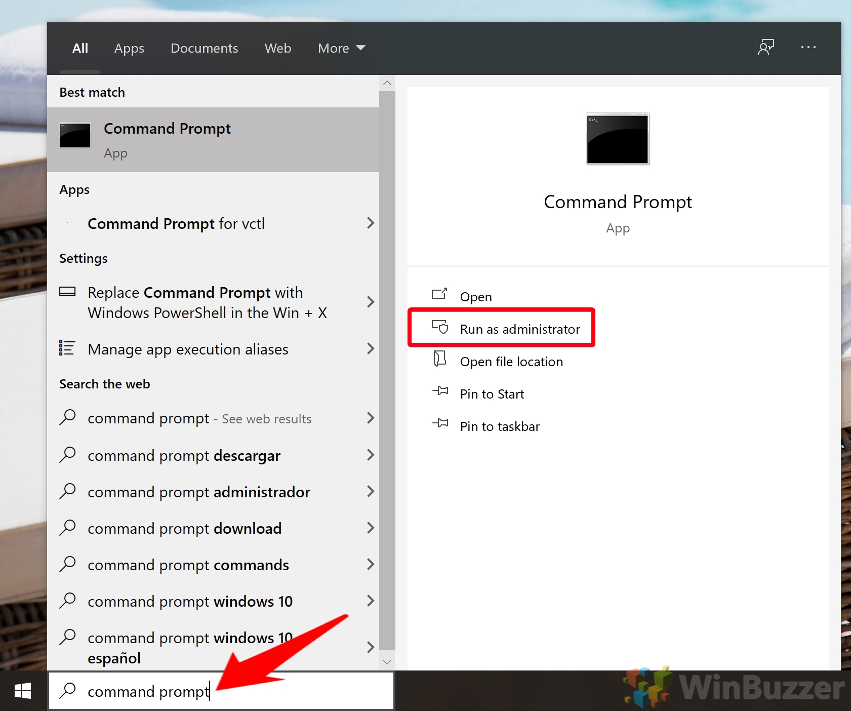Expand arrow for Replace Command Prompt with PowerShell

pos(371,302)
